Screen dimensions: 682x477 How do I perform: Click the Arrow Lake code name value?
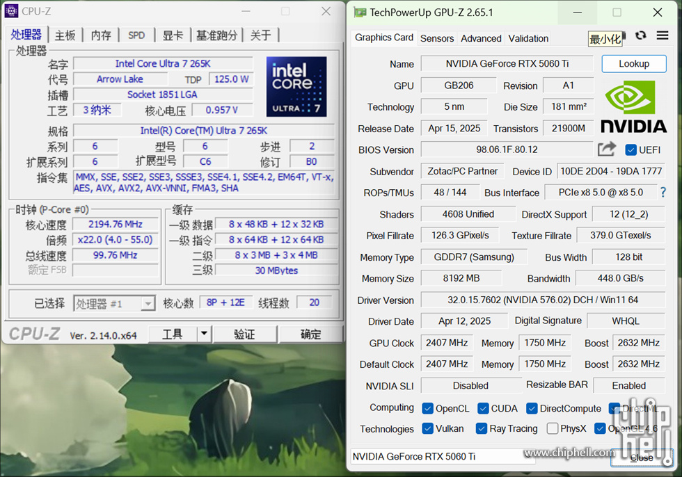click(120, 79)
